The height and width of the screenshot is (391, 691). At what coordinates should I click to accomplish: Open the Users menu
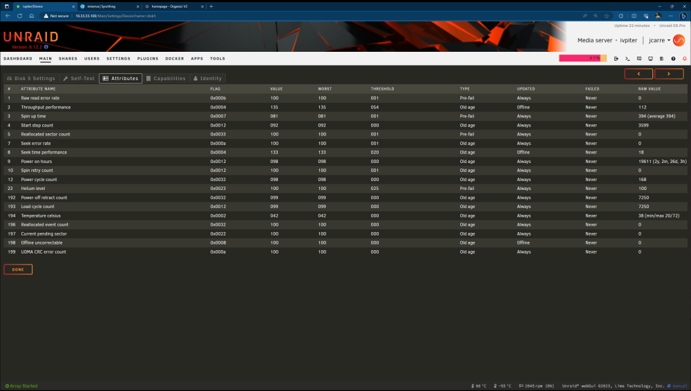(92, 59)
